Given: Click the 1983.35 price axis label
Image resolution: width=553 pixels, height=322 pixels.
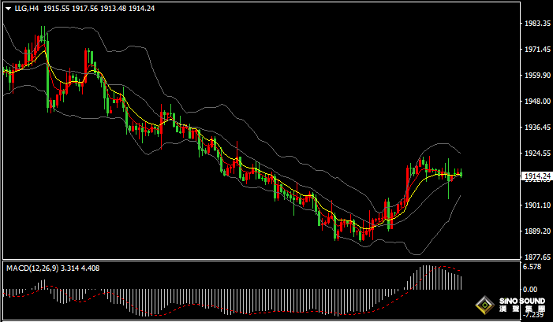Looking at the screenshot, I should point(536,24).
